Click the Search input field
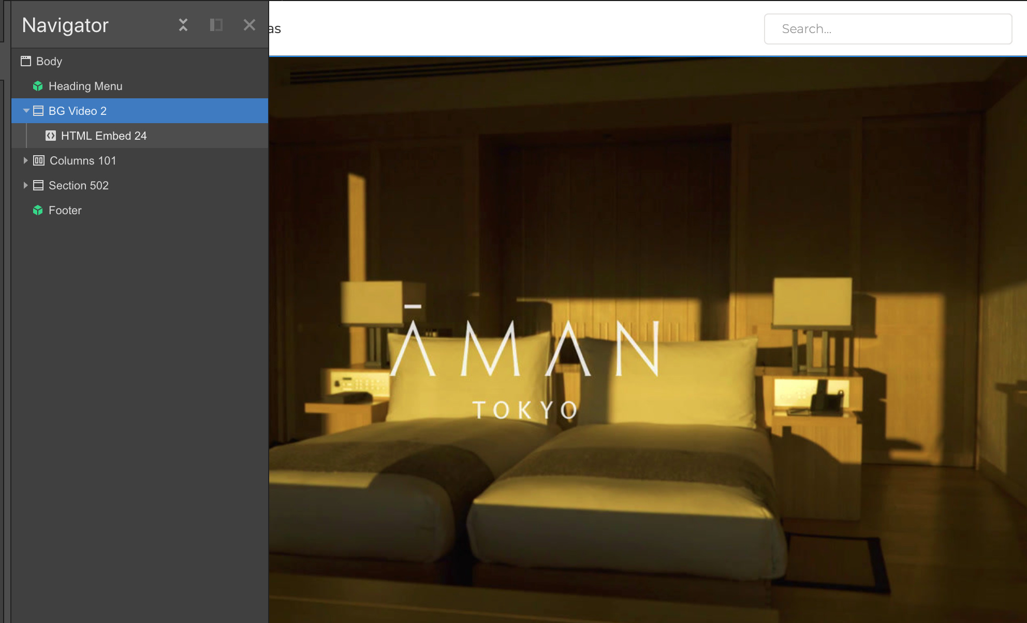Image resolution: width=1027 pixels, height=623 pixels. pos(888,29)
